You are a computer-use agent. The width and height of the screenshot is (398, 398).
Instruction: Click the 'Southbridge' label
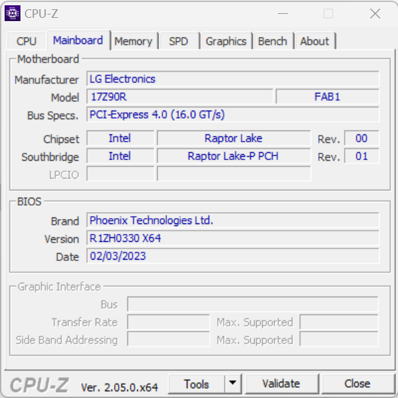[50, 157]
